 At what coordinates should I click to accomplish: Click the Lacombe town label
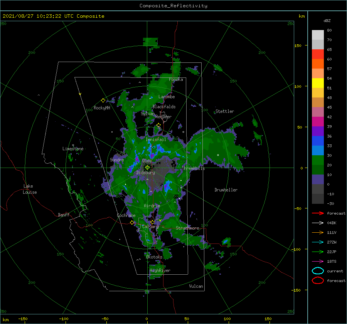pyautogui.click(x=167, y=97)
